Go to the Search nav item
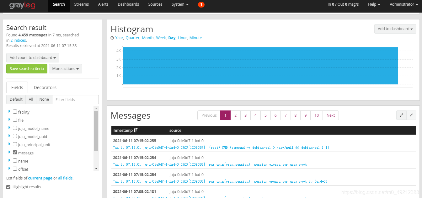Image resolution: width=422 pixels, height=198 pixels. tap(59, 4)
